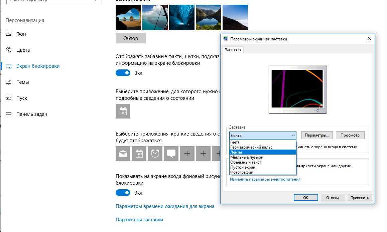Click the Mail quick status tile
The height and width of the screenshot is (232, 387).
click(x=123, y=154)
